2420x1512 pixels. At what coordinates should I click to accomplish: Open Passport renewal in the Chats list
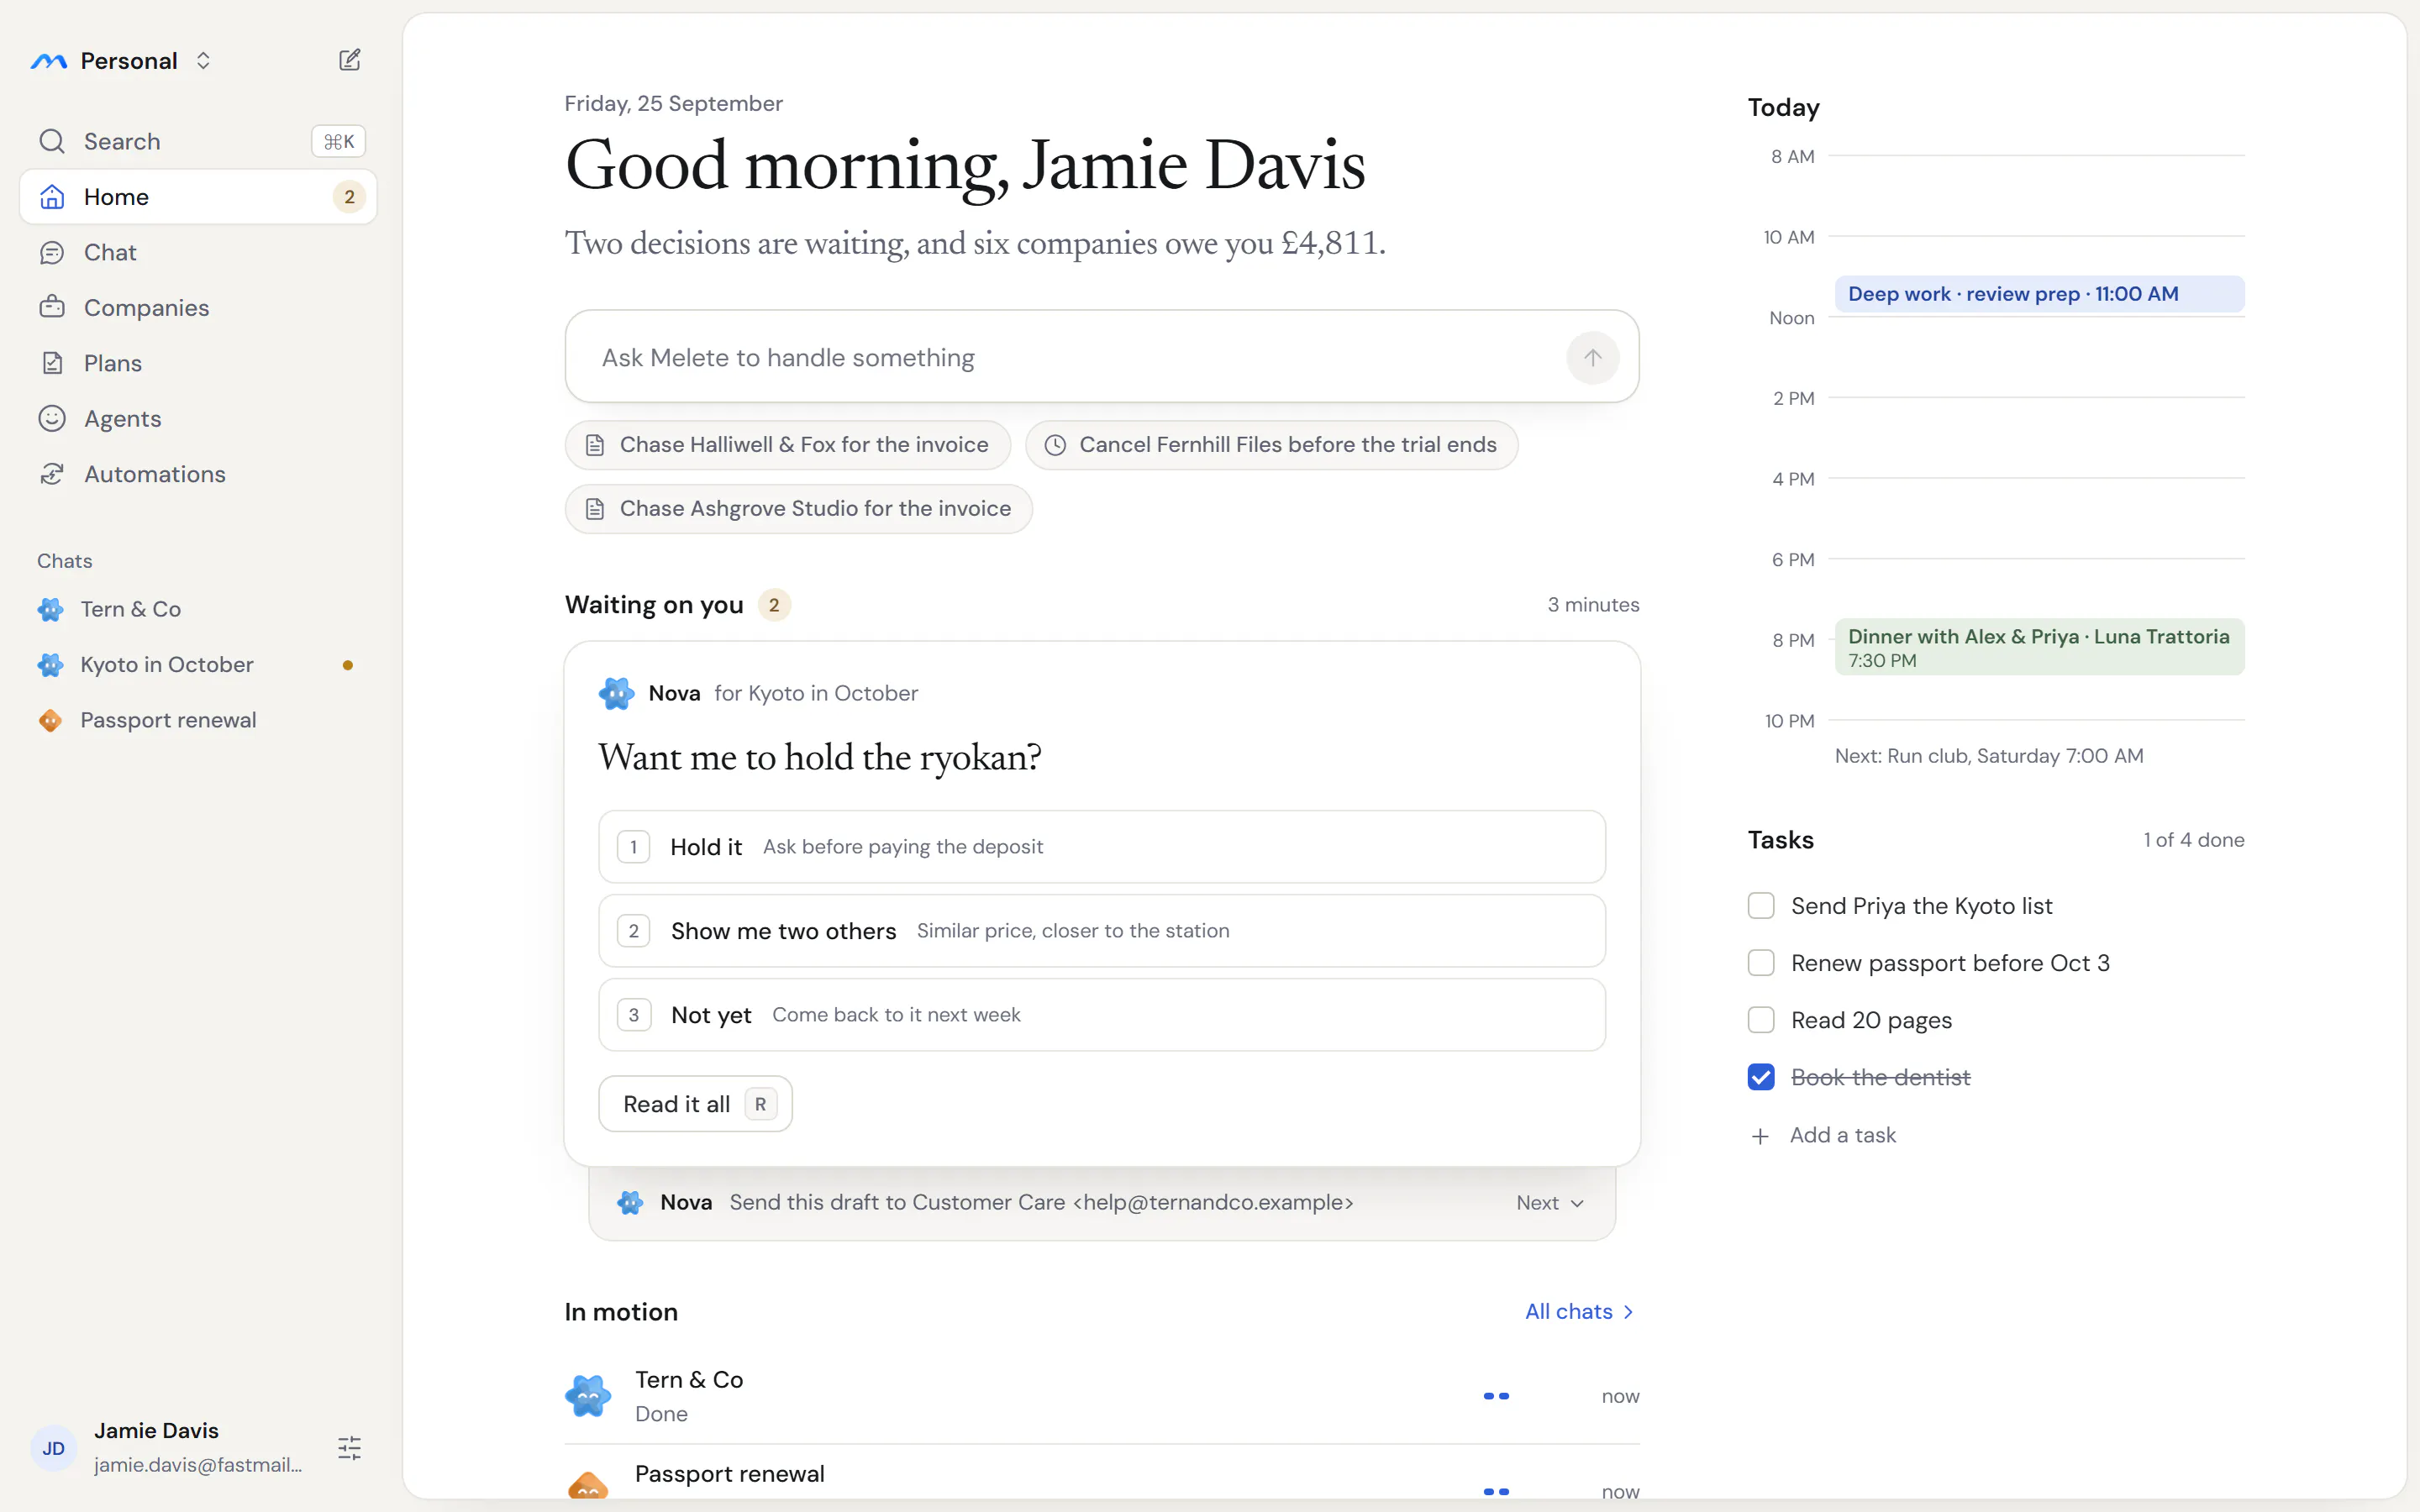point(198,720)
